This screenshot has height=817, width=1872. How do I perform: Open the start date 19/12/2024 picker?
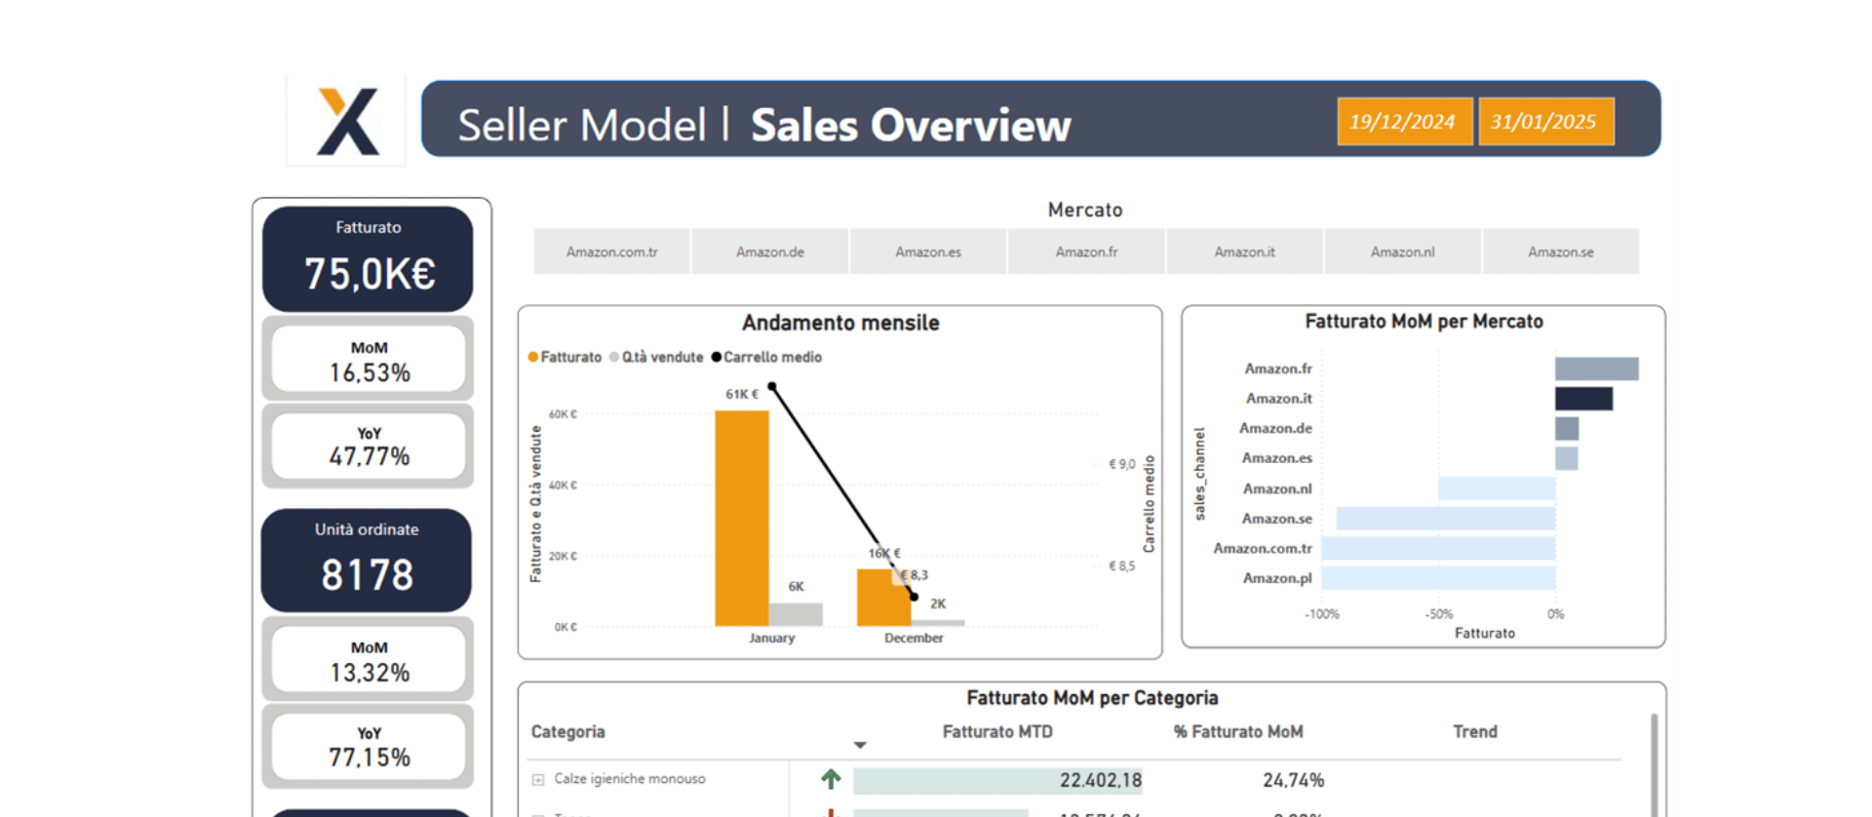(1404, 122)
